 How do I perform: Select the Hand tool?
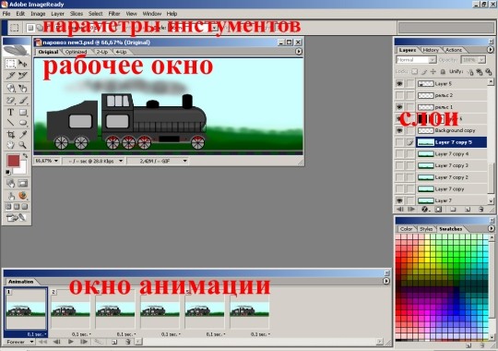point(10,145)
